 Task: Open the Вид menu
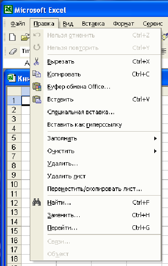pos(68,24)
